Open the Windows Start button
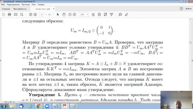The width and height of the screenshot is (193, 109). tap(4, 106)
